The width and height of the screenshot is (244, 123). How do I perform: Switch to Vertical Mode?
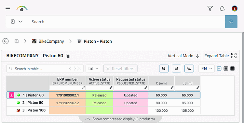[x=183, y=56]
